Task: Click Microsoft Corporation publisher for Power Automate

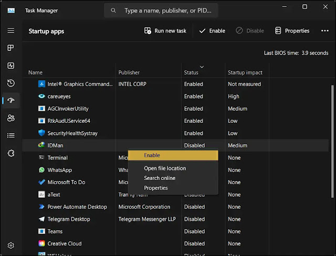Action: pyautogui.click(x=144, y=207)
